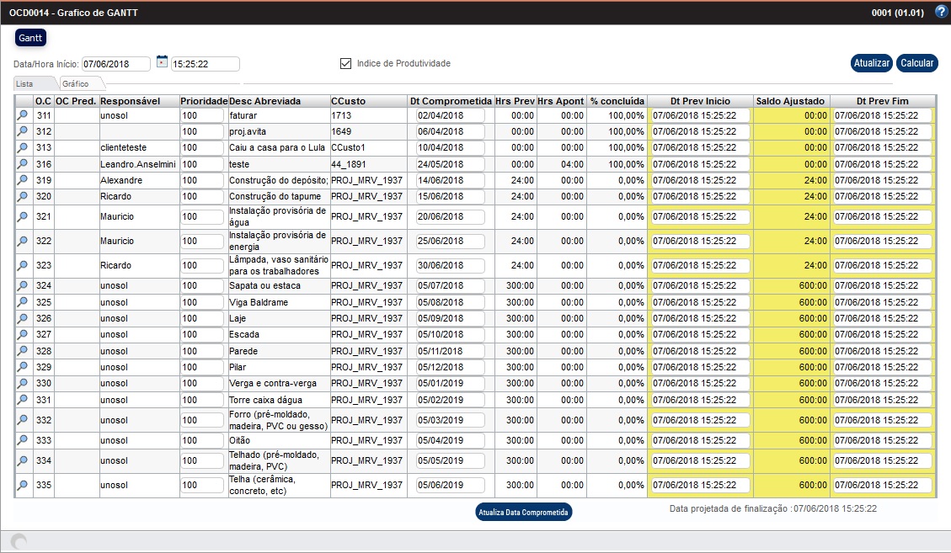Open details magnifier for order 321
951x553 pixels.
pos(23,217)
